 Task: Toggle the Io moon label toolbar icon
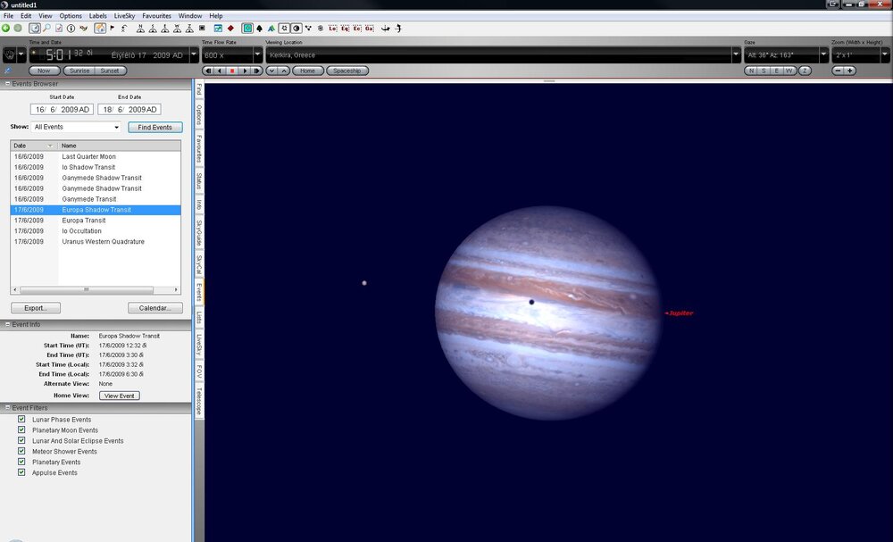pos(331,28)
